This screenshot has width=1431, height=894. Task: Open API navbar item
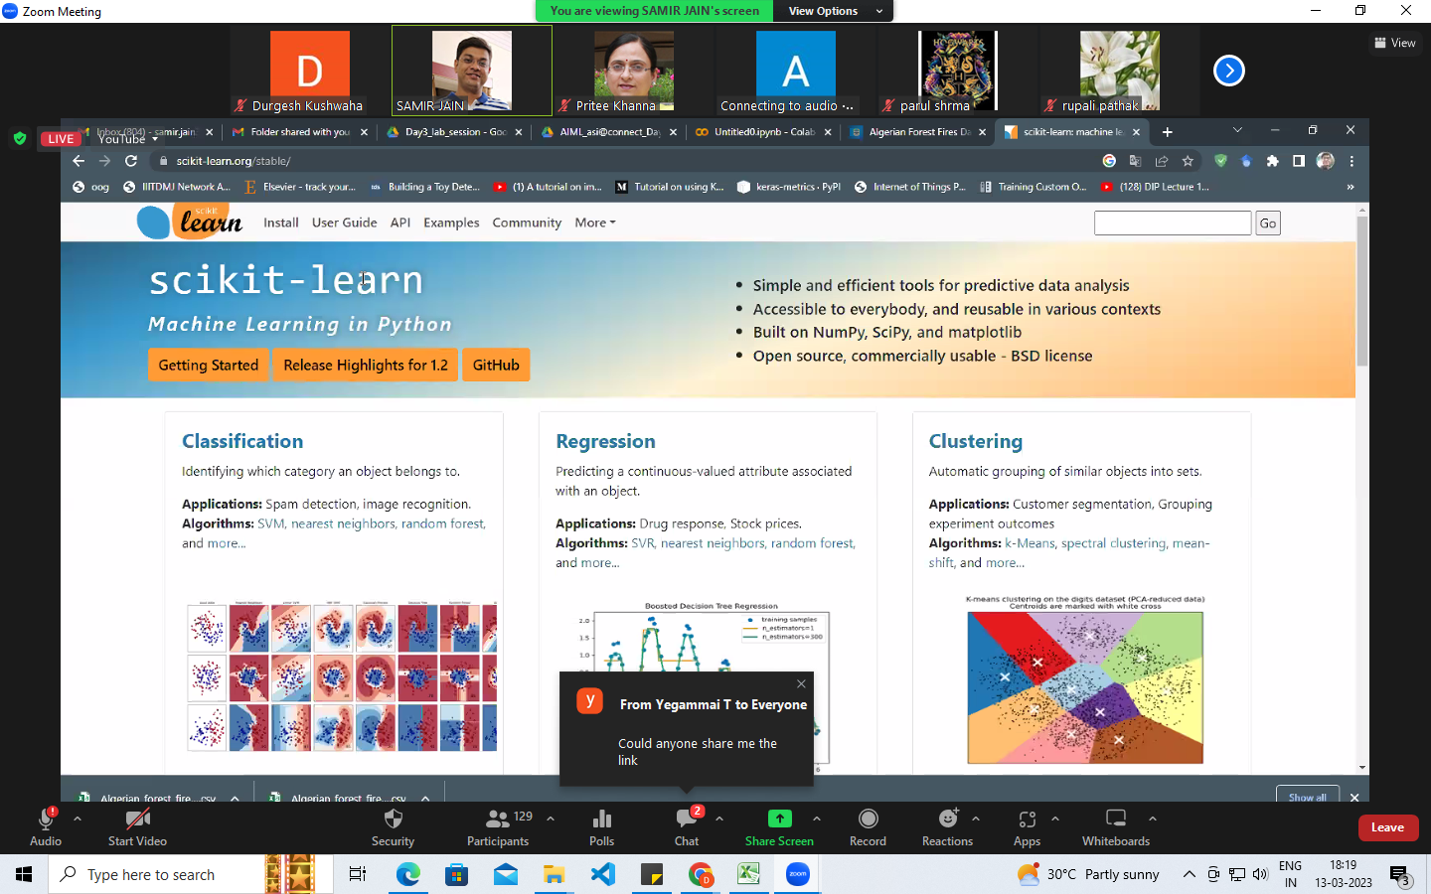click(x=400, y=223)
